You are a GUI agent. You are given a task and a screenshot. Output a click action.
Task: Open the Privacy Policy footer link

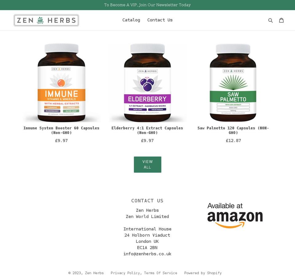pos(125,273)
